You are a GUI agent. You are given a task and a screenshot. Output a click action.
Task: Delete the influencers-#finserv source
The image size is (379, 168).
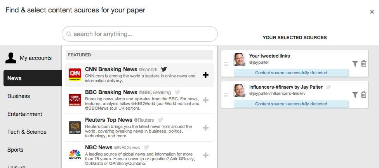point(363,94)
